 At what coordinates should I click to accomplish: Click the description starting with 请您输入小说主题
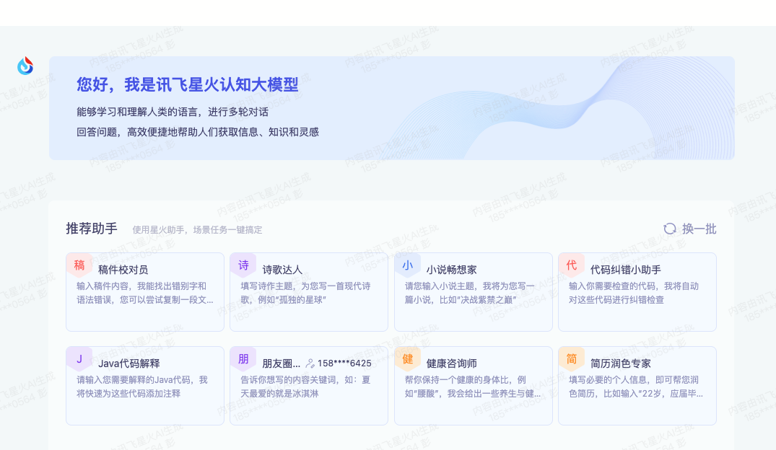point(469,293)
